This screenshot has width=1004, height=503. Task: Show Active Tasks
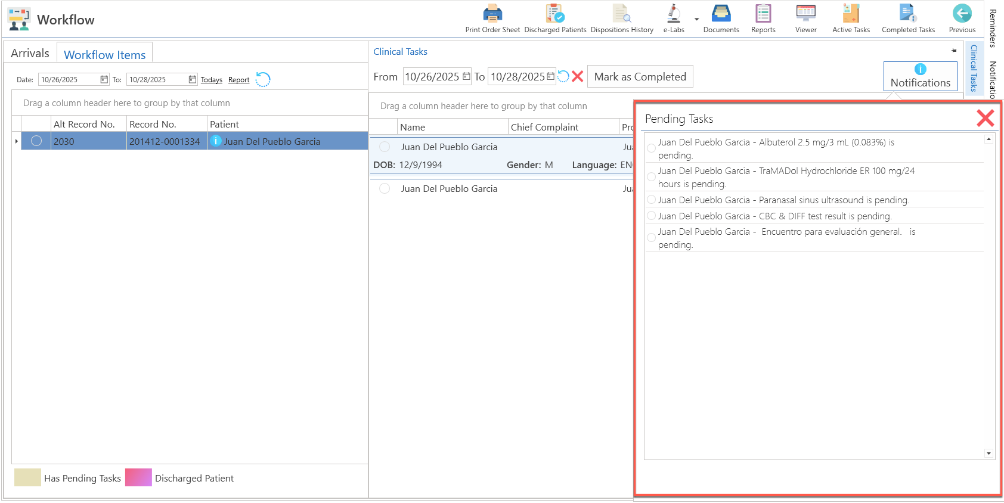click(851, 19)
